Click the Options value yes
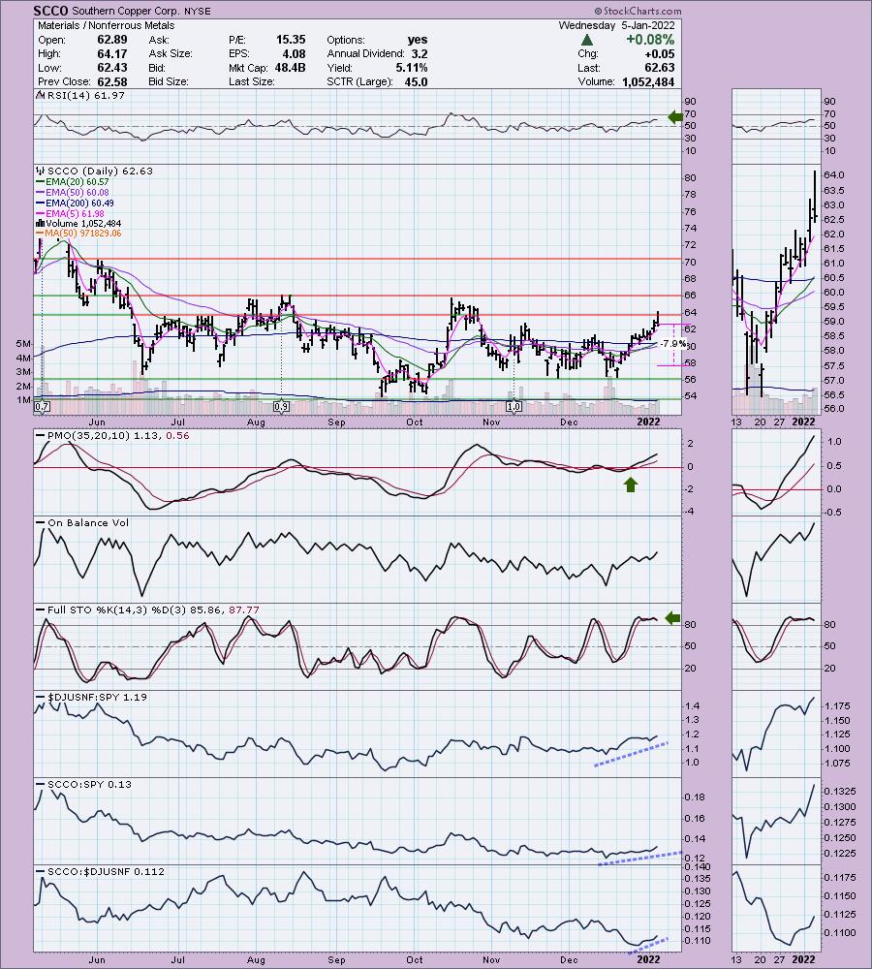The height and width of the screenshot is (969, 872). [418, 40]
